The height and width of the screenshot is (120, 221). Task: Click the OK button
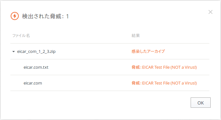tap(201, 103)
